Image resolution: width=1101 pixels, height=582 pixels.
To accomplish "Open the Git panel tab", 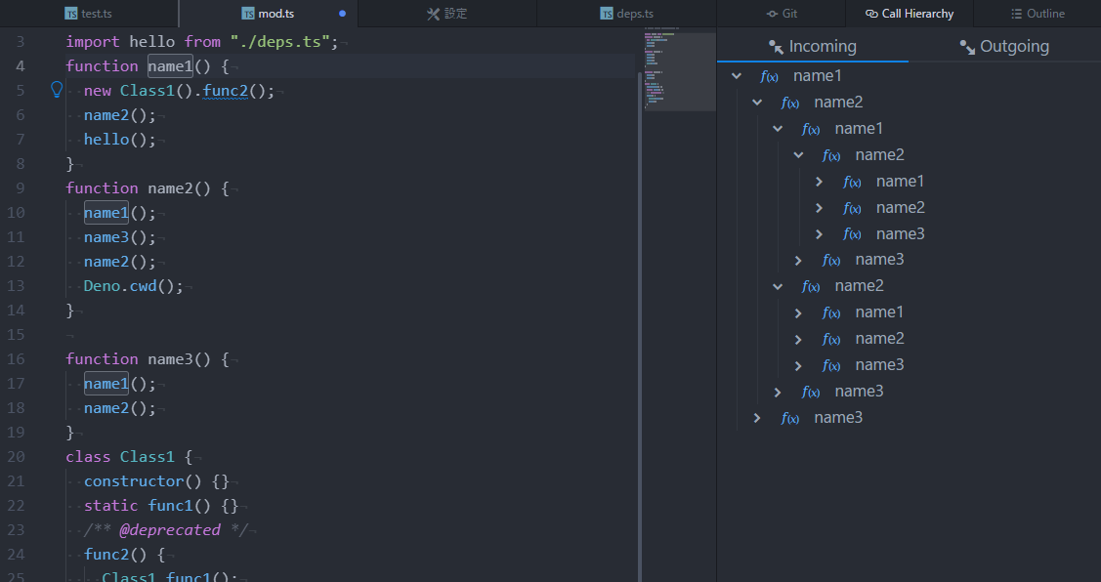I will click(x=782, y=14).
